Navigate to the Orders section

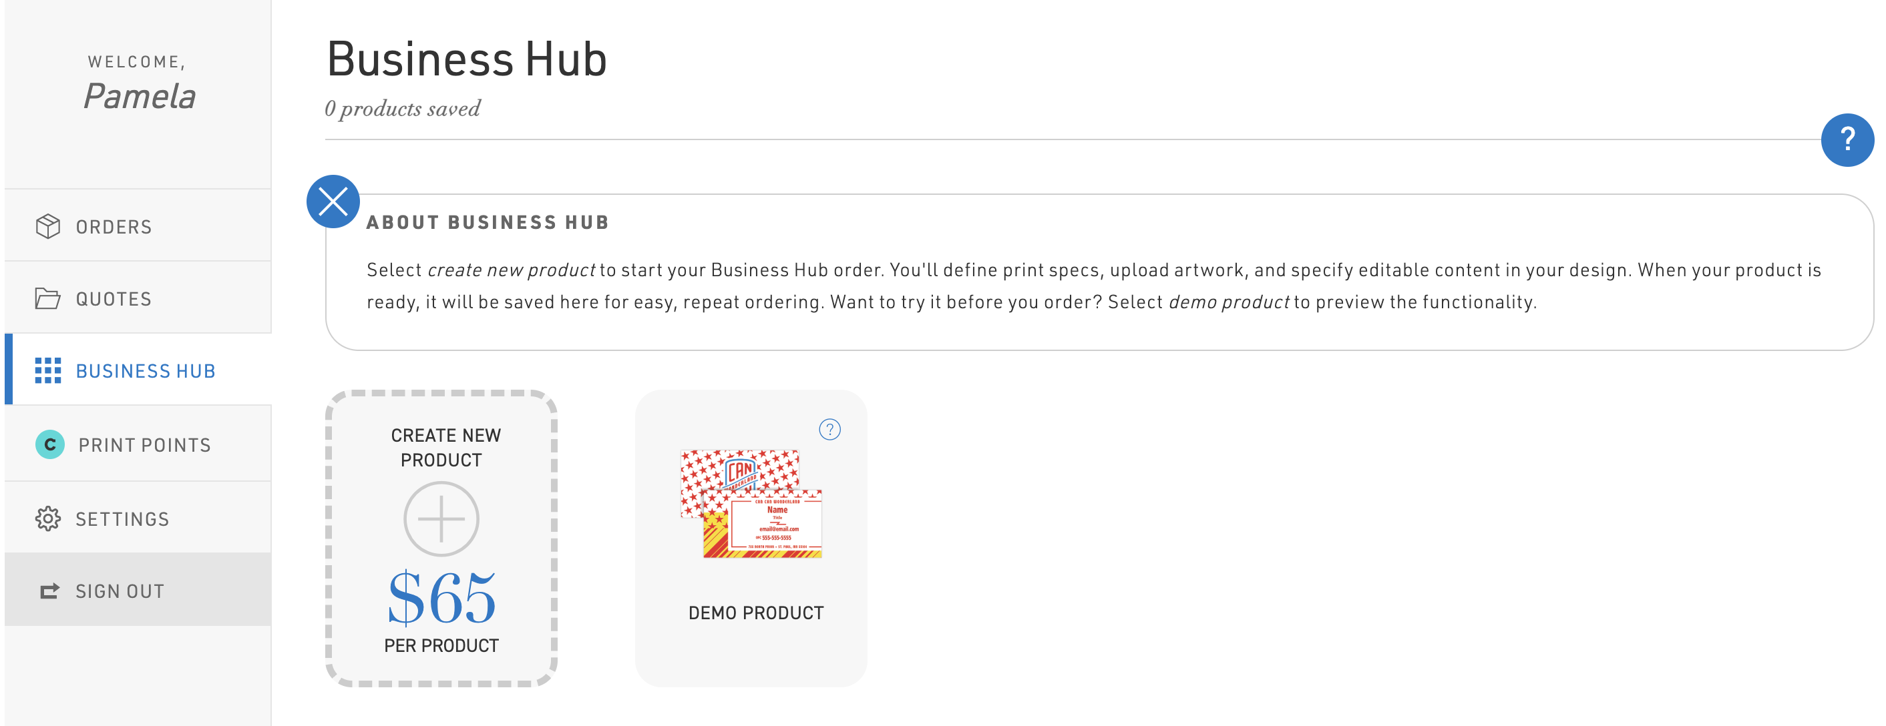tap(114, 226)
